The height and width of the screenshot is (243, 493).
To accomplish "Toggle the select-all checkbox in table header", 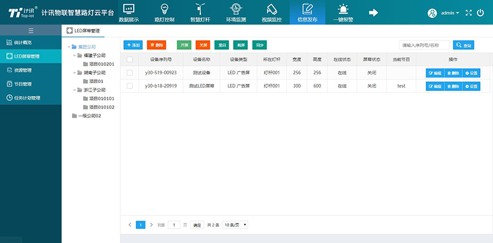I will 129,59.
